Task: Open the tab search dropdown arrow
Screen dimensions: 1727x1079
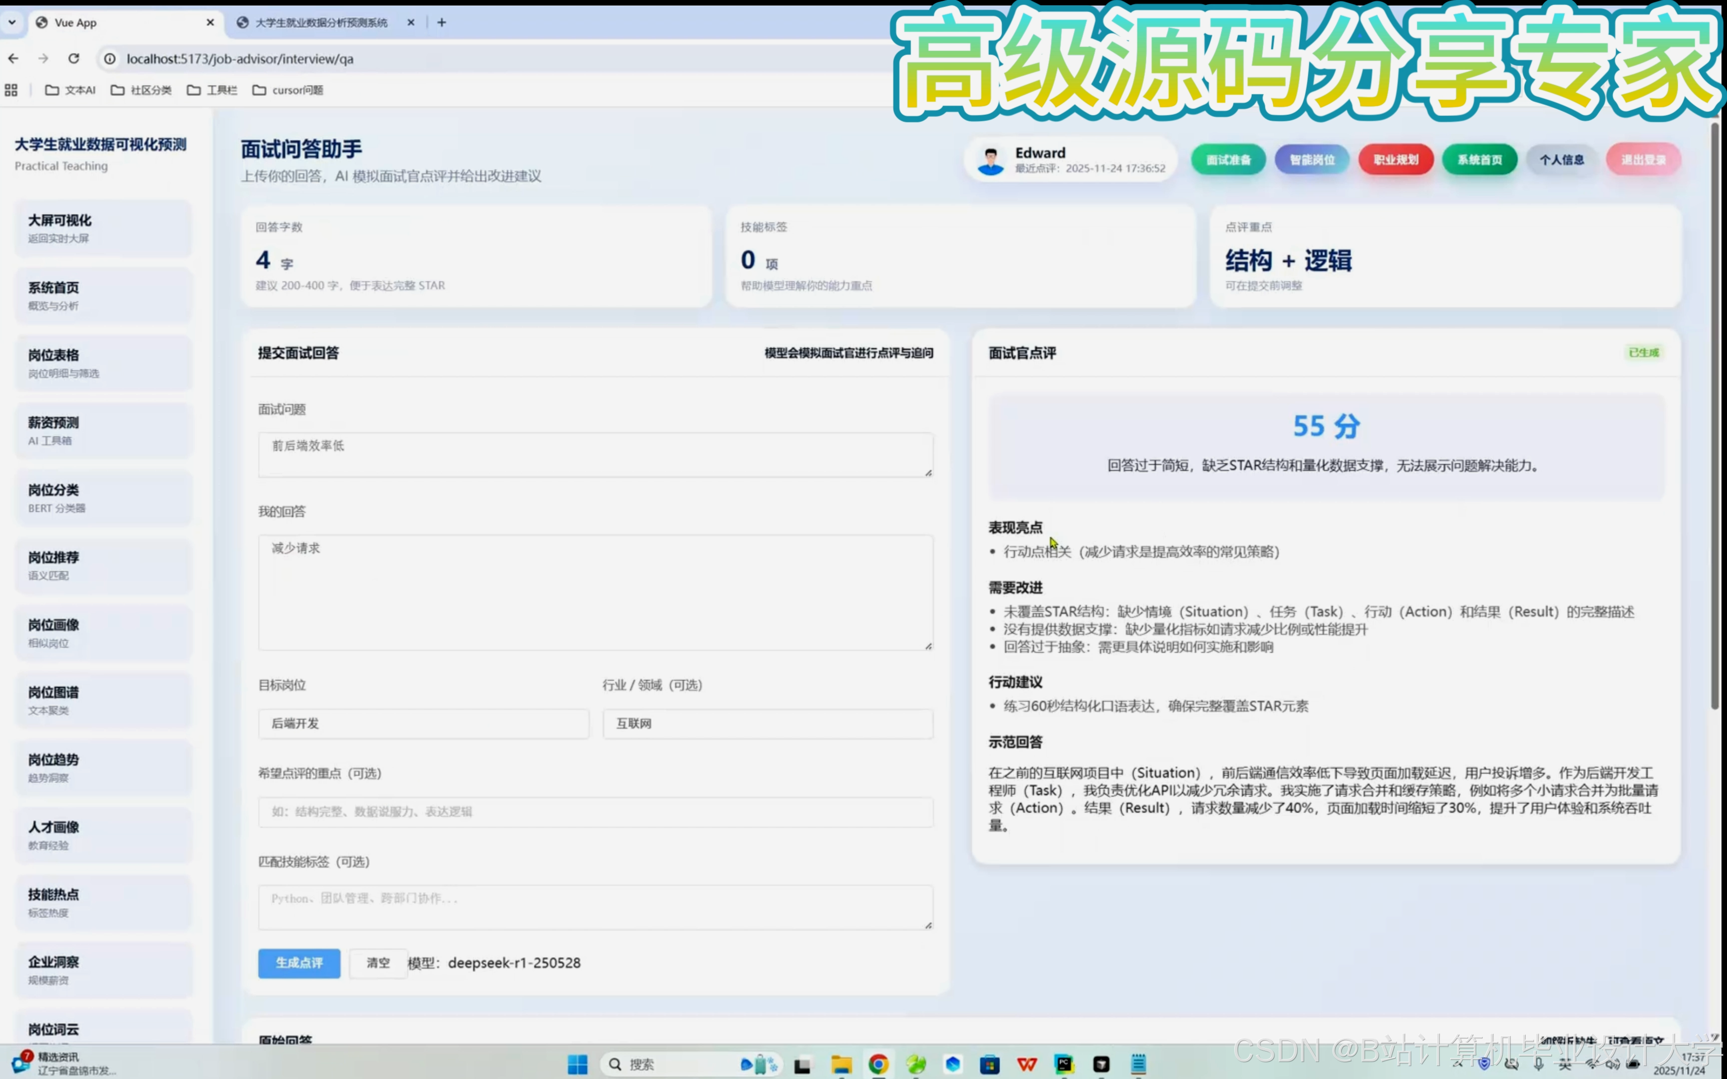Action: 12,23
